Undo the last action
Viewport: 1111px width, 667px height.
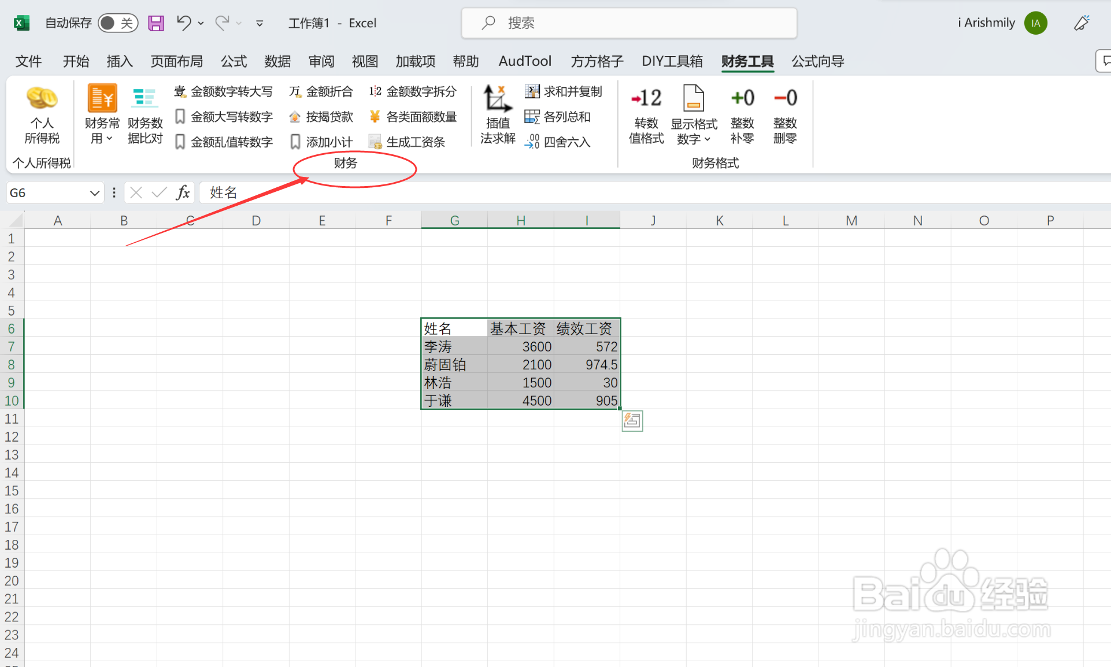click(184, 23)
